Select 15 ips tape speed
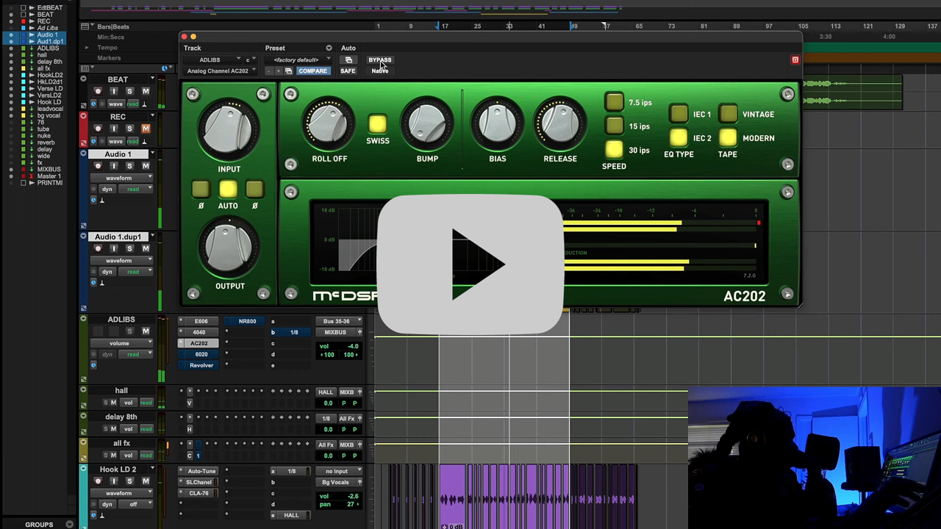Viewport: 941px width, 529px height. (x=614, y=126)
